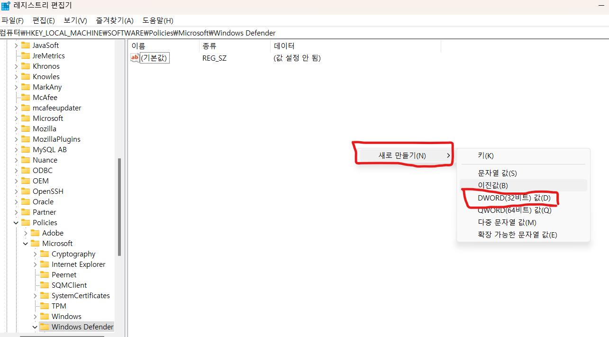Collapse the Policies tree node

pyautogui.click(x=16, y=223)
